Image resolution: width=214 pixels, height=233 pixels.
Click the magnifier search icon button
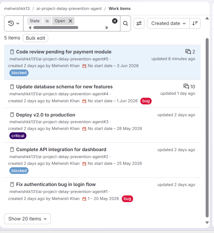[x=126, y=23]
